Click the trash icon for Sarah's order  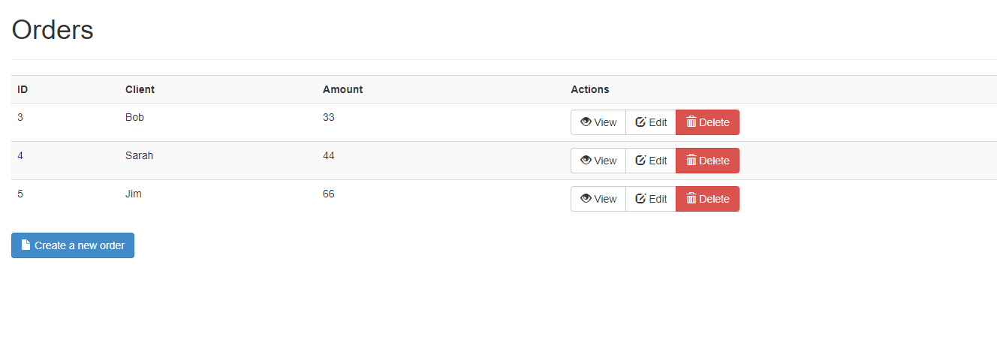click(x=691, y=161)
